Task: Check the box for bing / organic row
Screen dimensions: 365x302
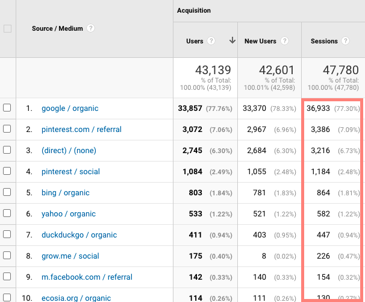Action: (7, 192)
